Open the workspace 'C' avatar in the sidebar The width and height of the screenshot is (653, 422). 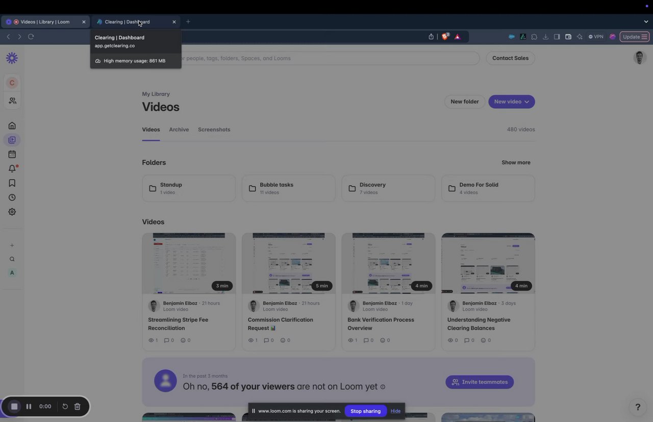click(x=12, y=83)
